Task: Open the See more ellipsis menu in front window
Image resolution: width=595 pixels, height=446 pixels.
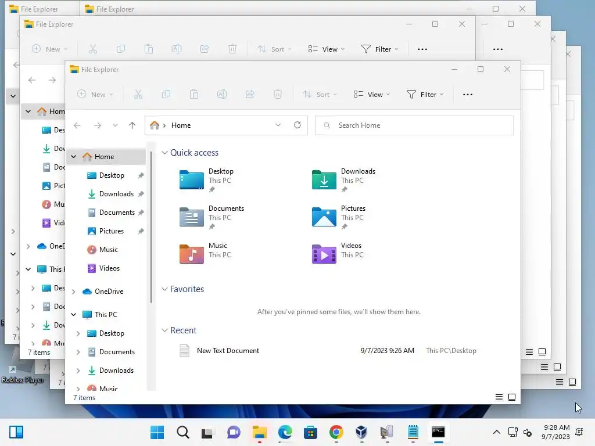Action: (468, 95)
